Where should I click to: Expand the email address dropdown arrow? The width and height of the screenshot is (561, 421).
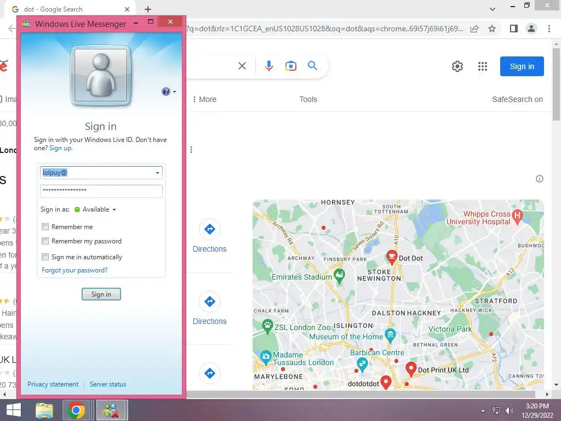157,173
